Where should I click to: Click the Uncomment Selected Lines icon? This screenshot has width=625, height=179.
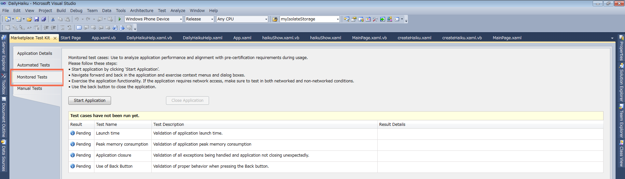(69, 28)
